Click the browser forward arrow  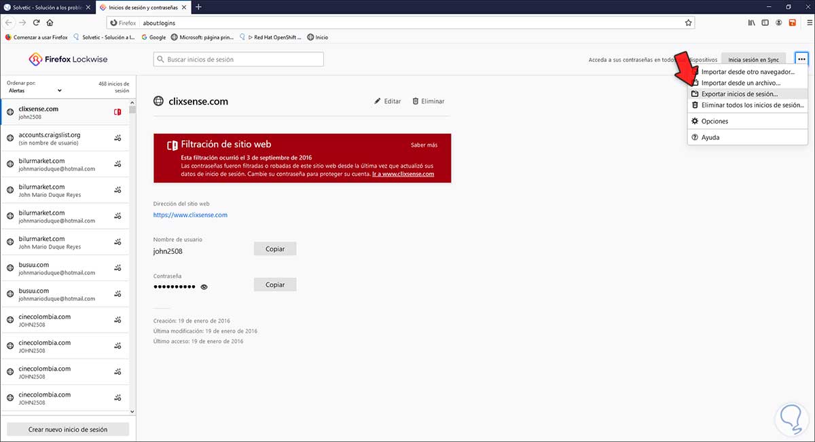click(x=22, y=22)
